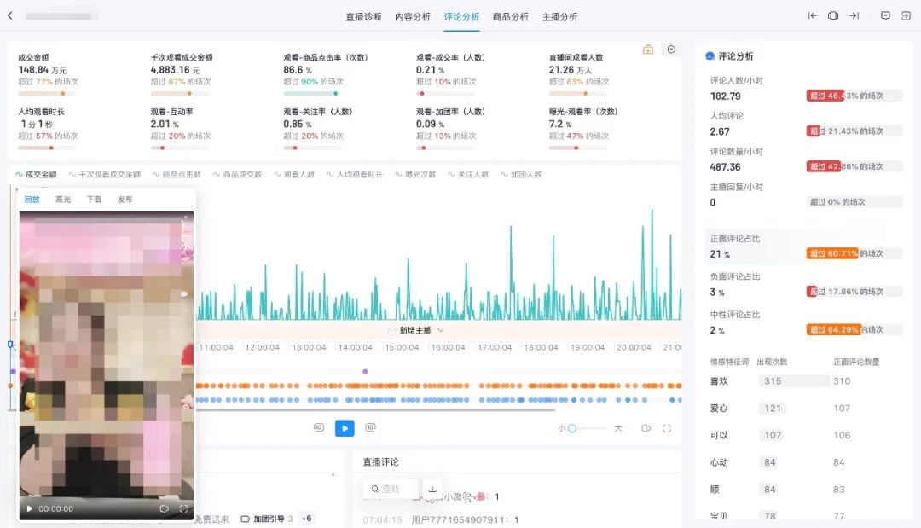Switch to the 发布 tab in video popup
The height and width of the screenshot is (528, 921).
pyautogui.click(x=125, y=200)
